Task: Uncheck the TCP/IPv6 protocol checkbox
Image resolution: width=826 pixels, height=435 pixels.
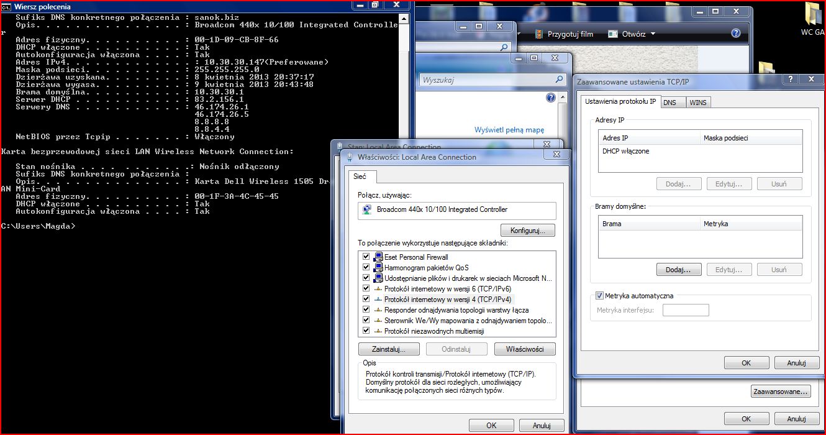Action: [365, 289]
